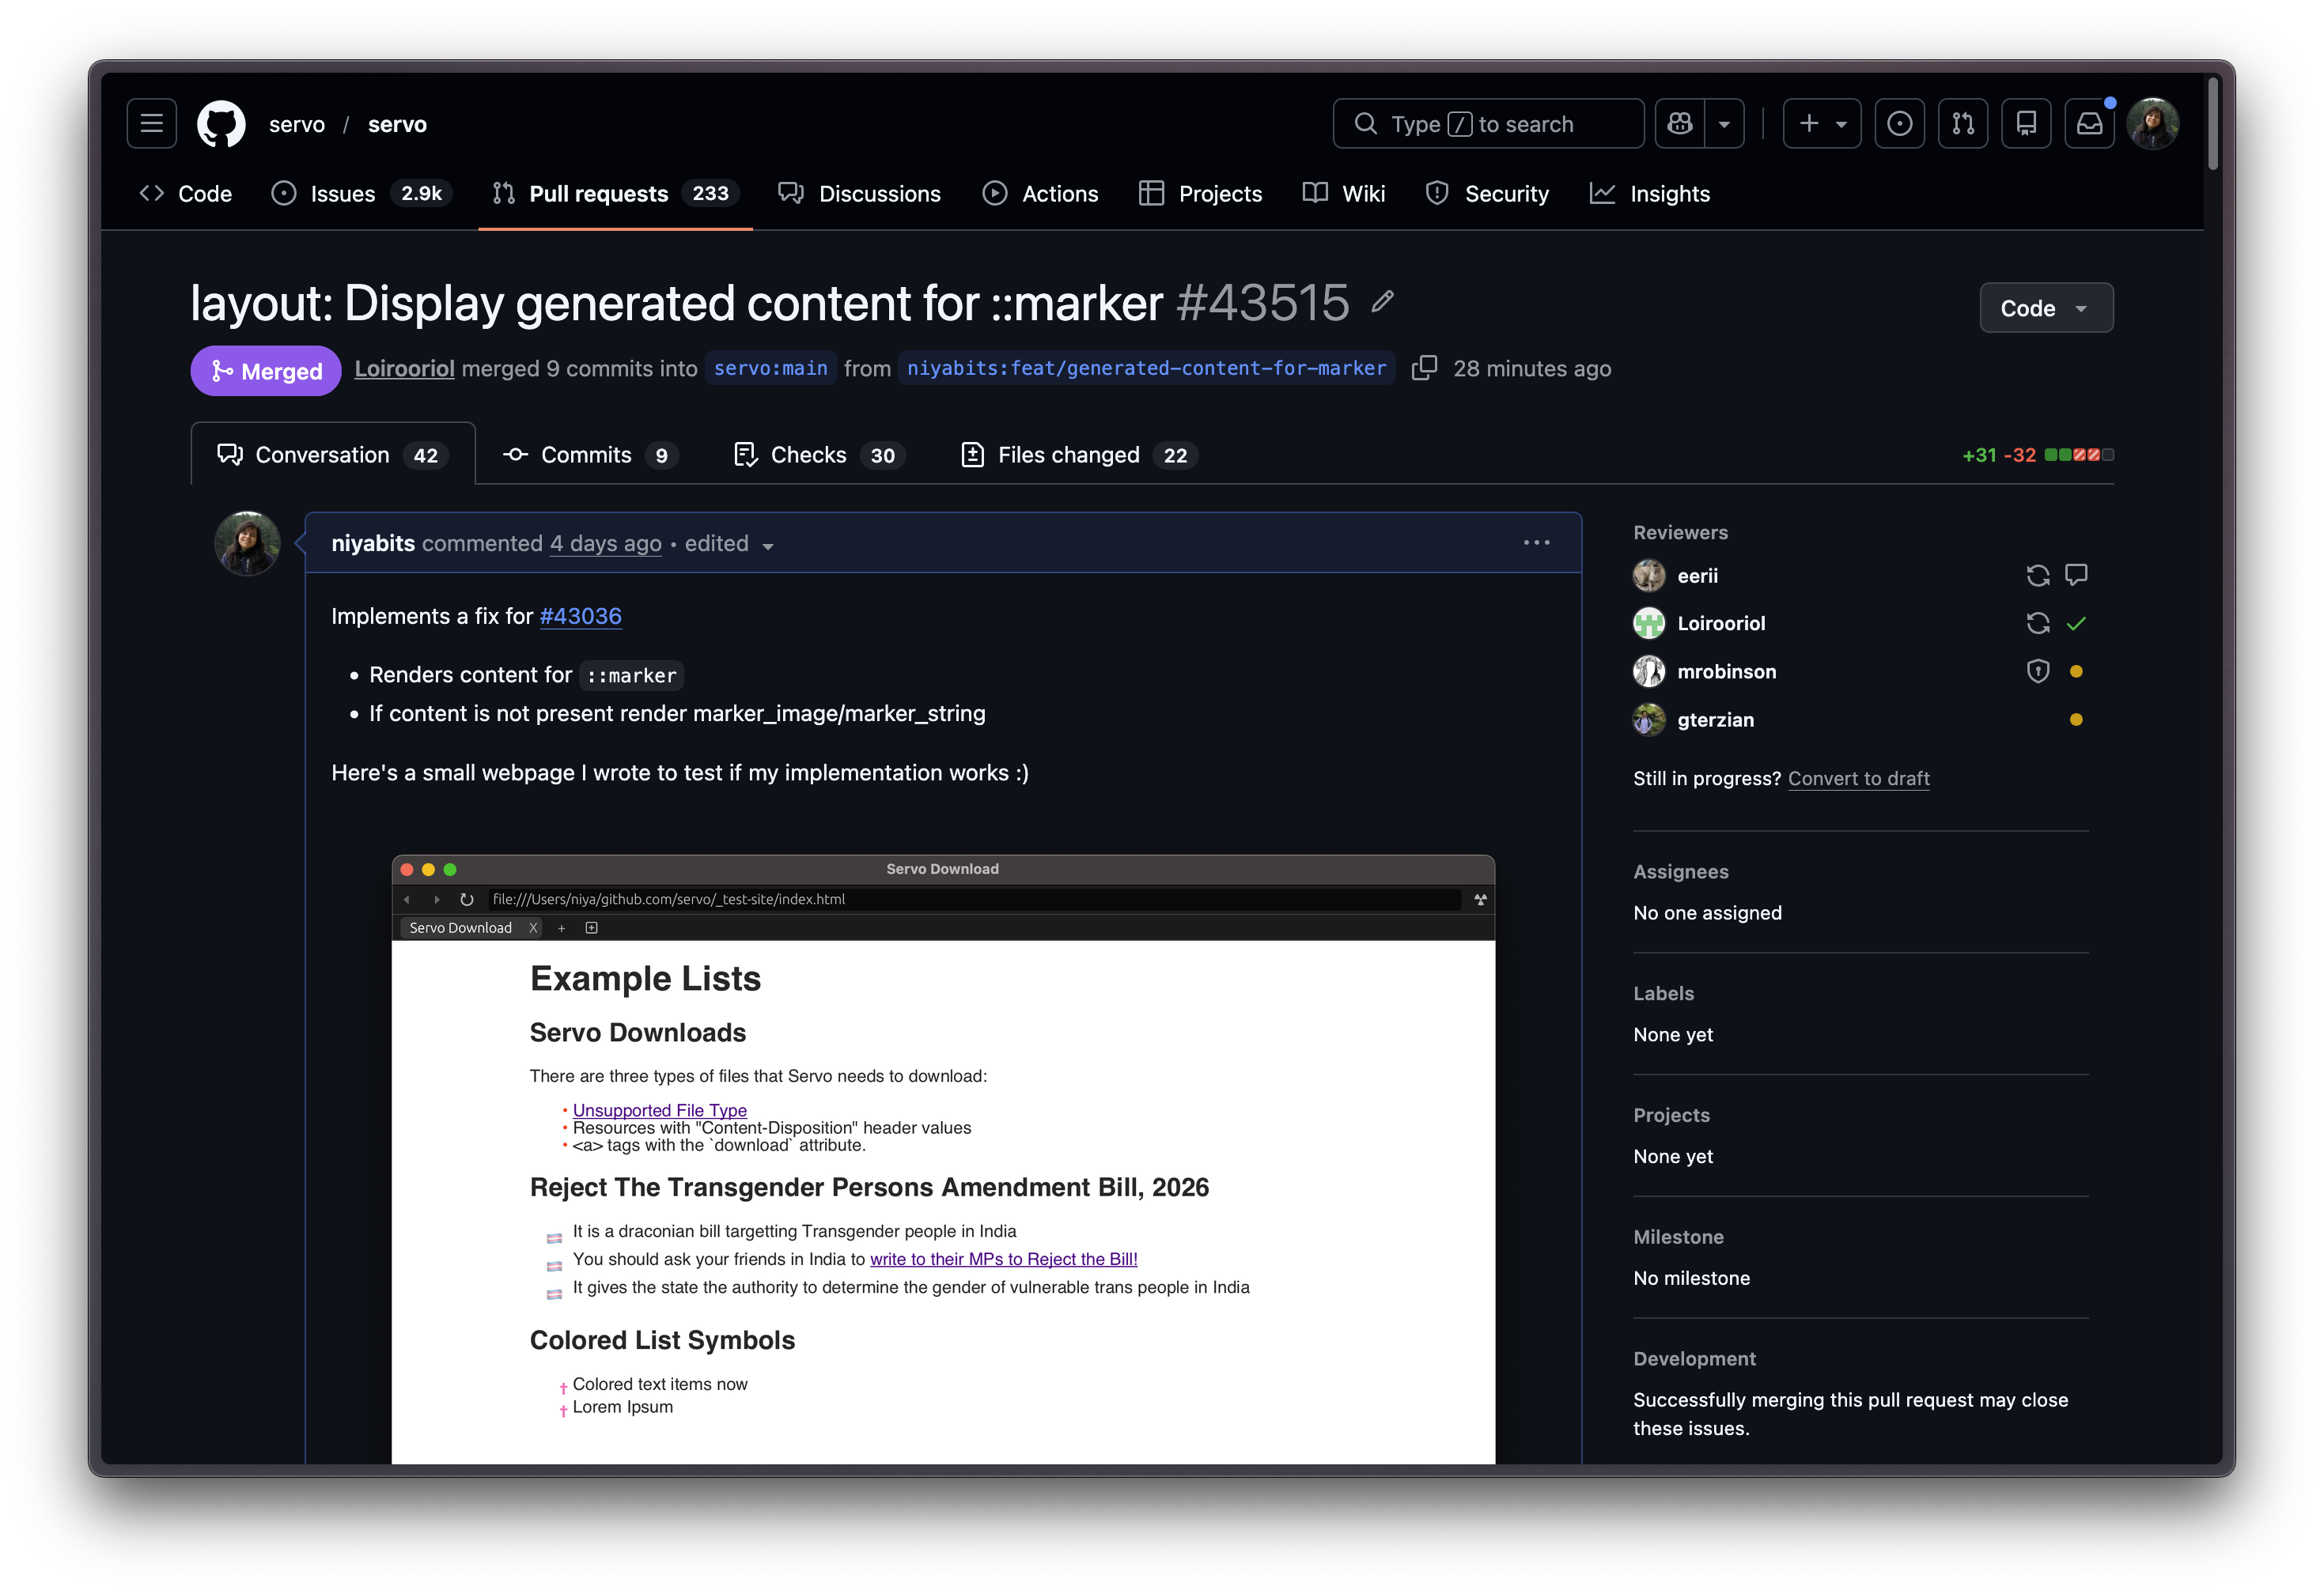Screen dimensions: 2324x1594
Task: Click gterzian's reviewer avatar
Action: coord(1649,720)
